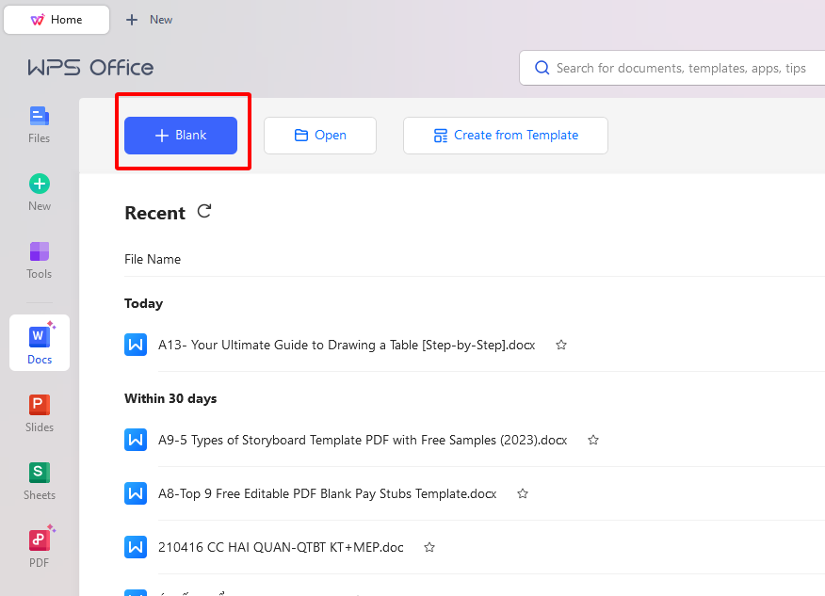Star the A8 Blank Pay Stubs document
The height and width of the screenshot is (596, 825).
point(523,493)
